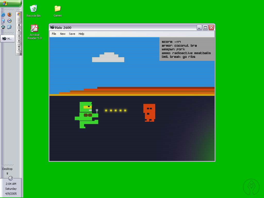264x198 pixels.
Task: Click the 'limit break: go ribs' text
Action: pos(178,57)
